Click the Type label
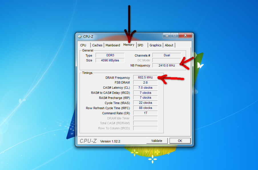 pyautogui.click(x=89, y=55)
